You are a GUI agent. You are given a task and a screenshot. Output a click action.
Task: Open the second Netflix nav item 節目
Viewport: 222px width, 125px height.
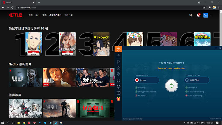37,15
